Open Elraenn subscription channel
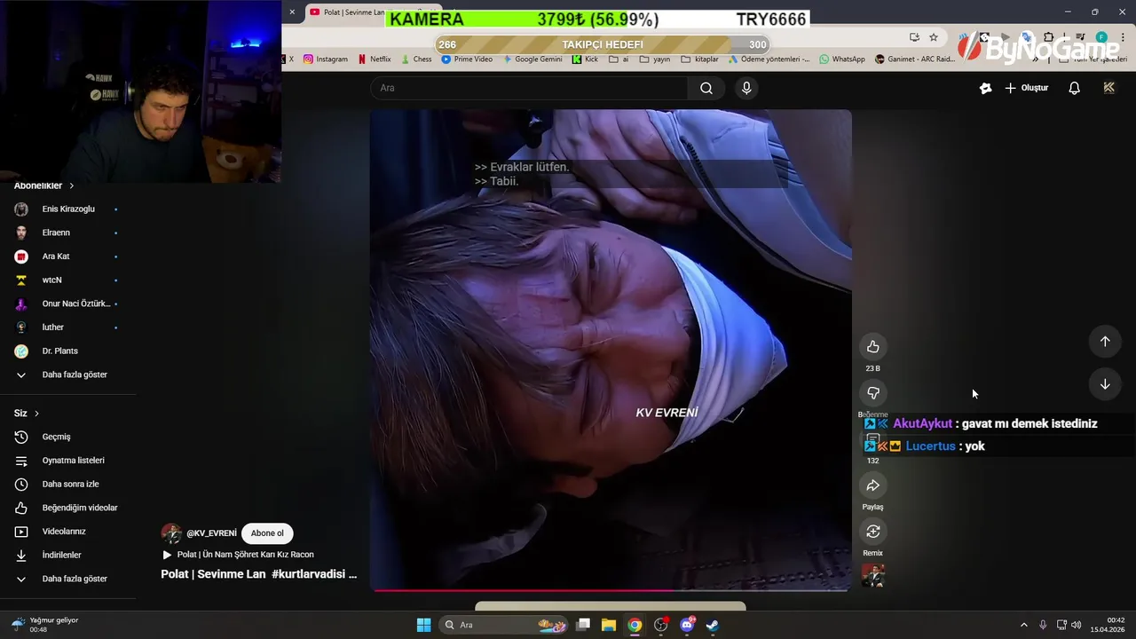This screenshot has width=1136, height=639. tap(68, 233)
